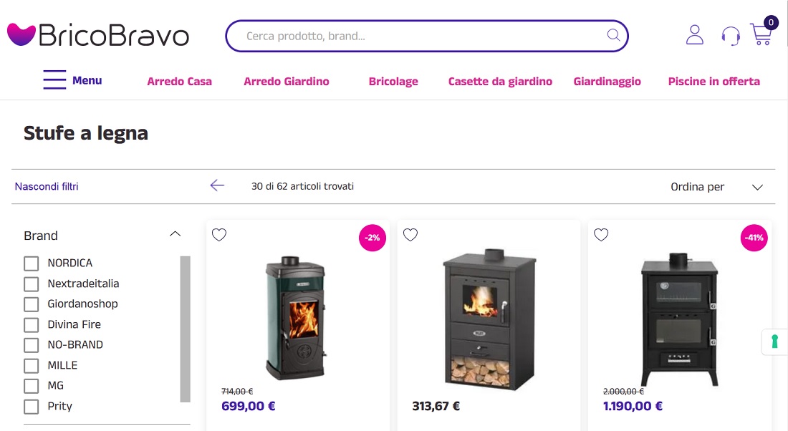Click the BricoBravo logo
The height and width of the screenshot is (431, 788).
click(98, 35)
